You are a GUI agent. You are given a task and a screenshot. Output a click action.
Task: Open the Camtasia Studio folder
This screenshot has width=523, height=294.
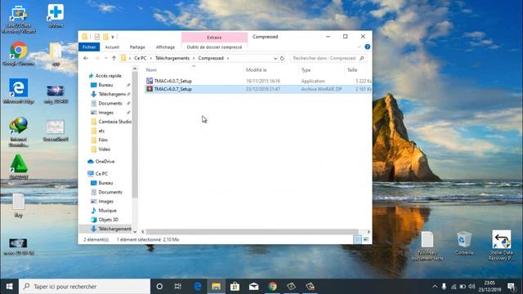click(111, 122)
